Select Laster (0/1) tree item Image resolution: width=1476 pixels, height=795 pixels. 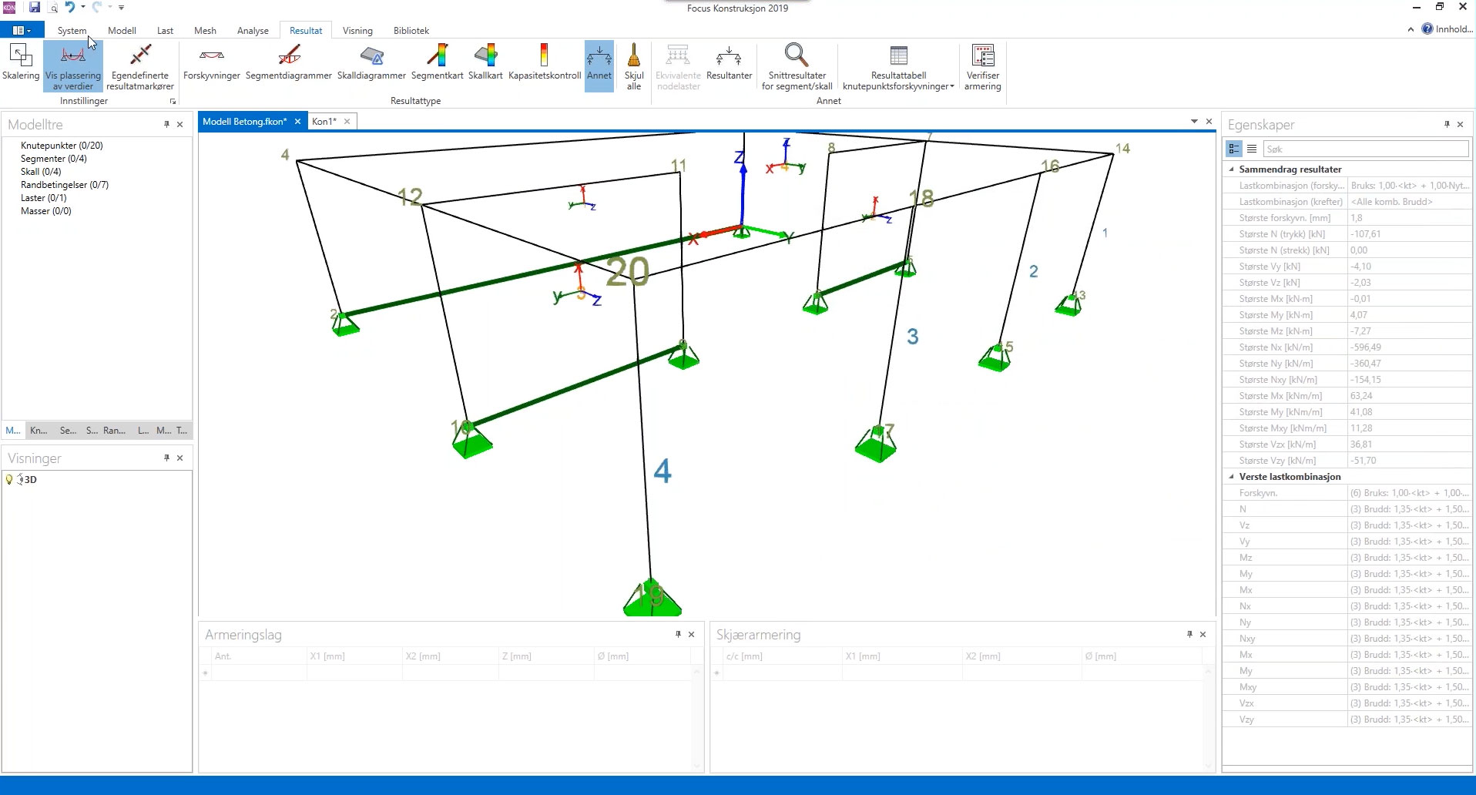point(44,198)
